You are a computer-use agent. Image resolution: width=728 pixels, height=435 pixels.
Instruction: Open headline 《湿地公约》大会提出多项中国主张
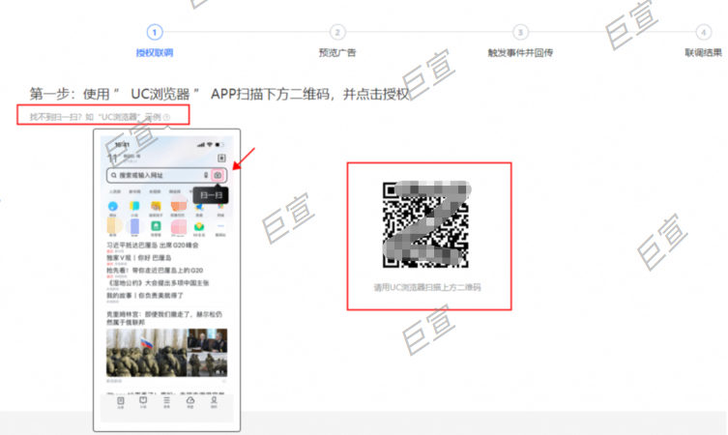[x=158, y=282]
